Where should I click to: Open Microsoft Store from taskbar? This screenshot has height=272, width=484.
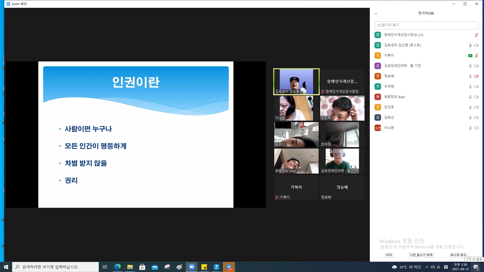pyautogui.click(x=142, y=267)
